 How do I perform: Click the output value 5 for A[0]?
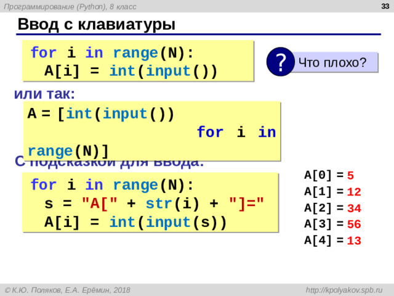coord(350,175)
